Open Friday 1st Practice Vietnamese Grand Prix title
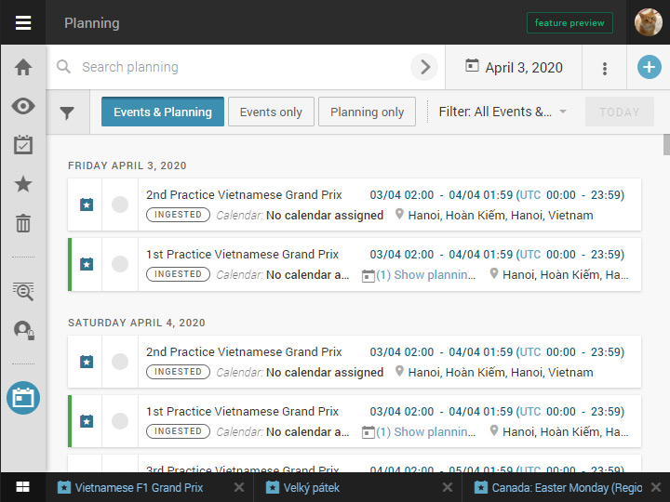Image resolution: width=670 pixels, height=502 pixels. pos(242,255)
